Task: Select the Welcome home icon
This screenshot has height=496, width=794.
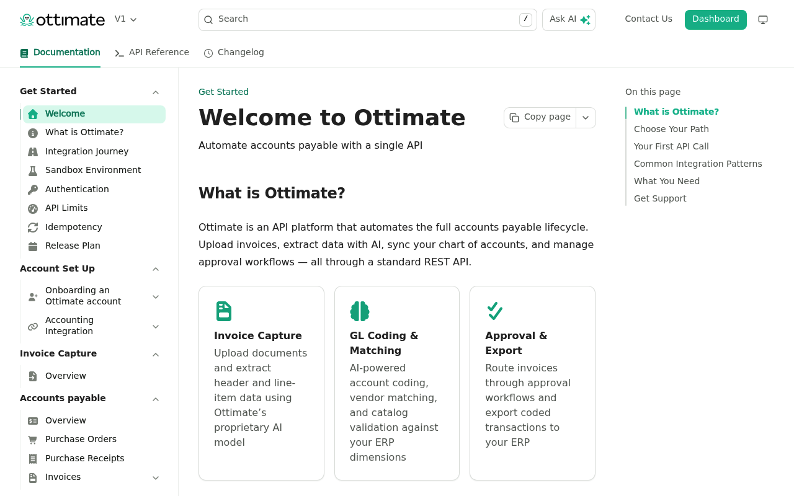Action: coord(33,114)
